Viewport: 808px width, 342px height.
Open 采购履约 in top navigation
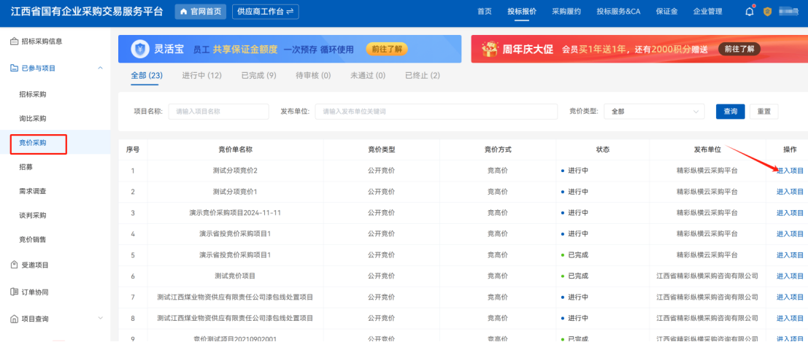[566, 12]
